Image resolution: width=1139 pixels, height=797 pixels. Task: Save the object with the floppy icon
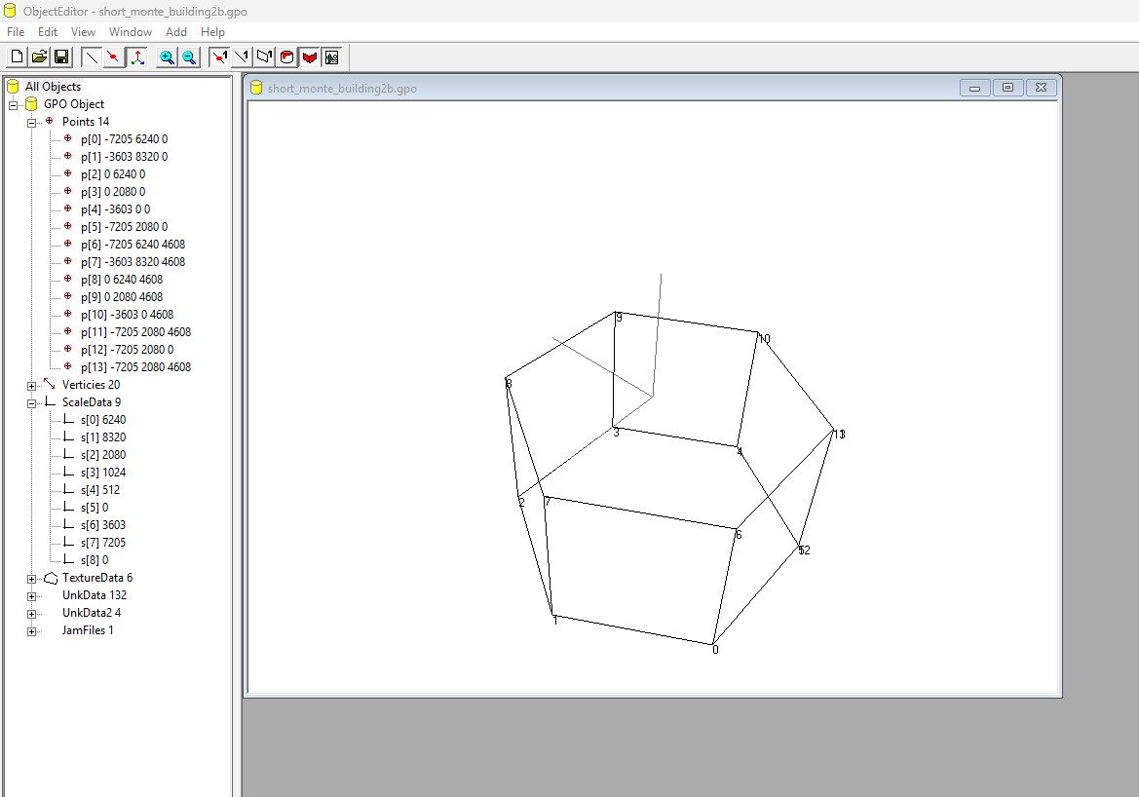click(x=60, y=57)
